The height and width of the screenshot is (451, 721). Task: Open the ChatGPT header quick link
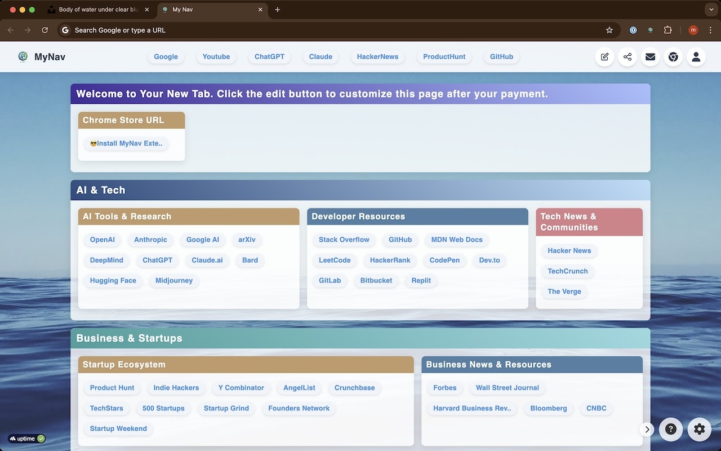[269, 57]
